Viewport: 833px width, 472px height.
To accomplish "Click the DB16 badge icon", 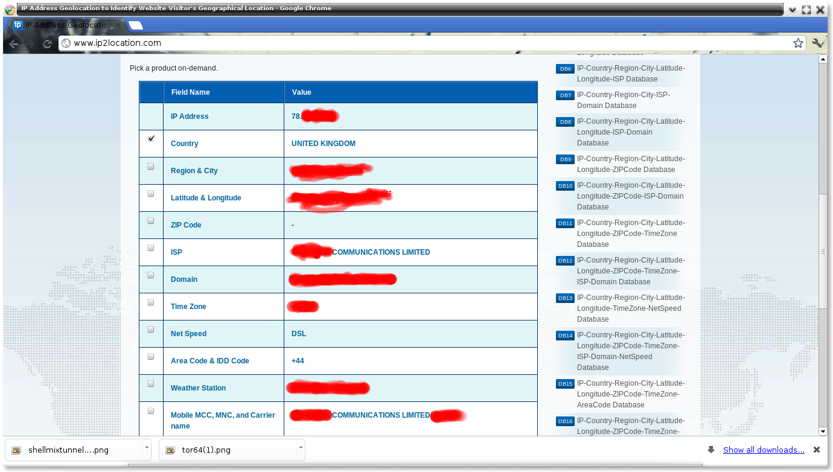I will [565, 421].
